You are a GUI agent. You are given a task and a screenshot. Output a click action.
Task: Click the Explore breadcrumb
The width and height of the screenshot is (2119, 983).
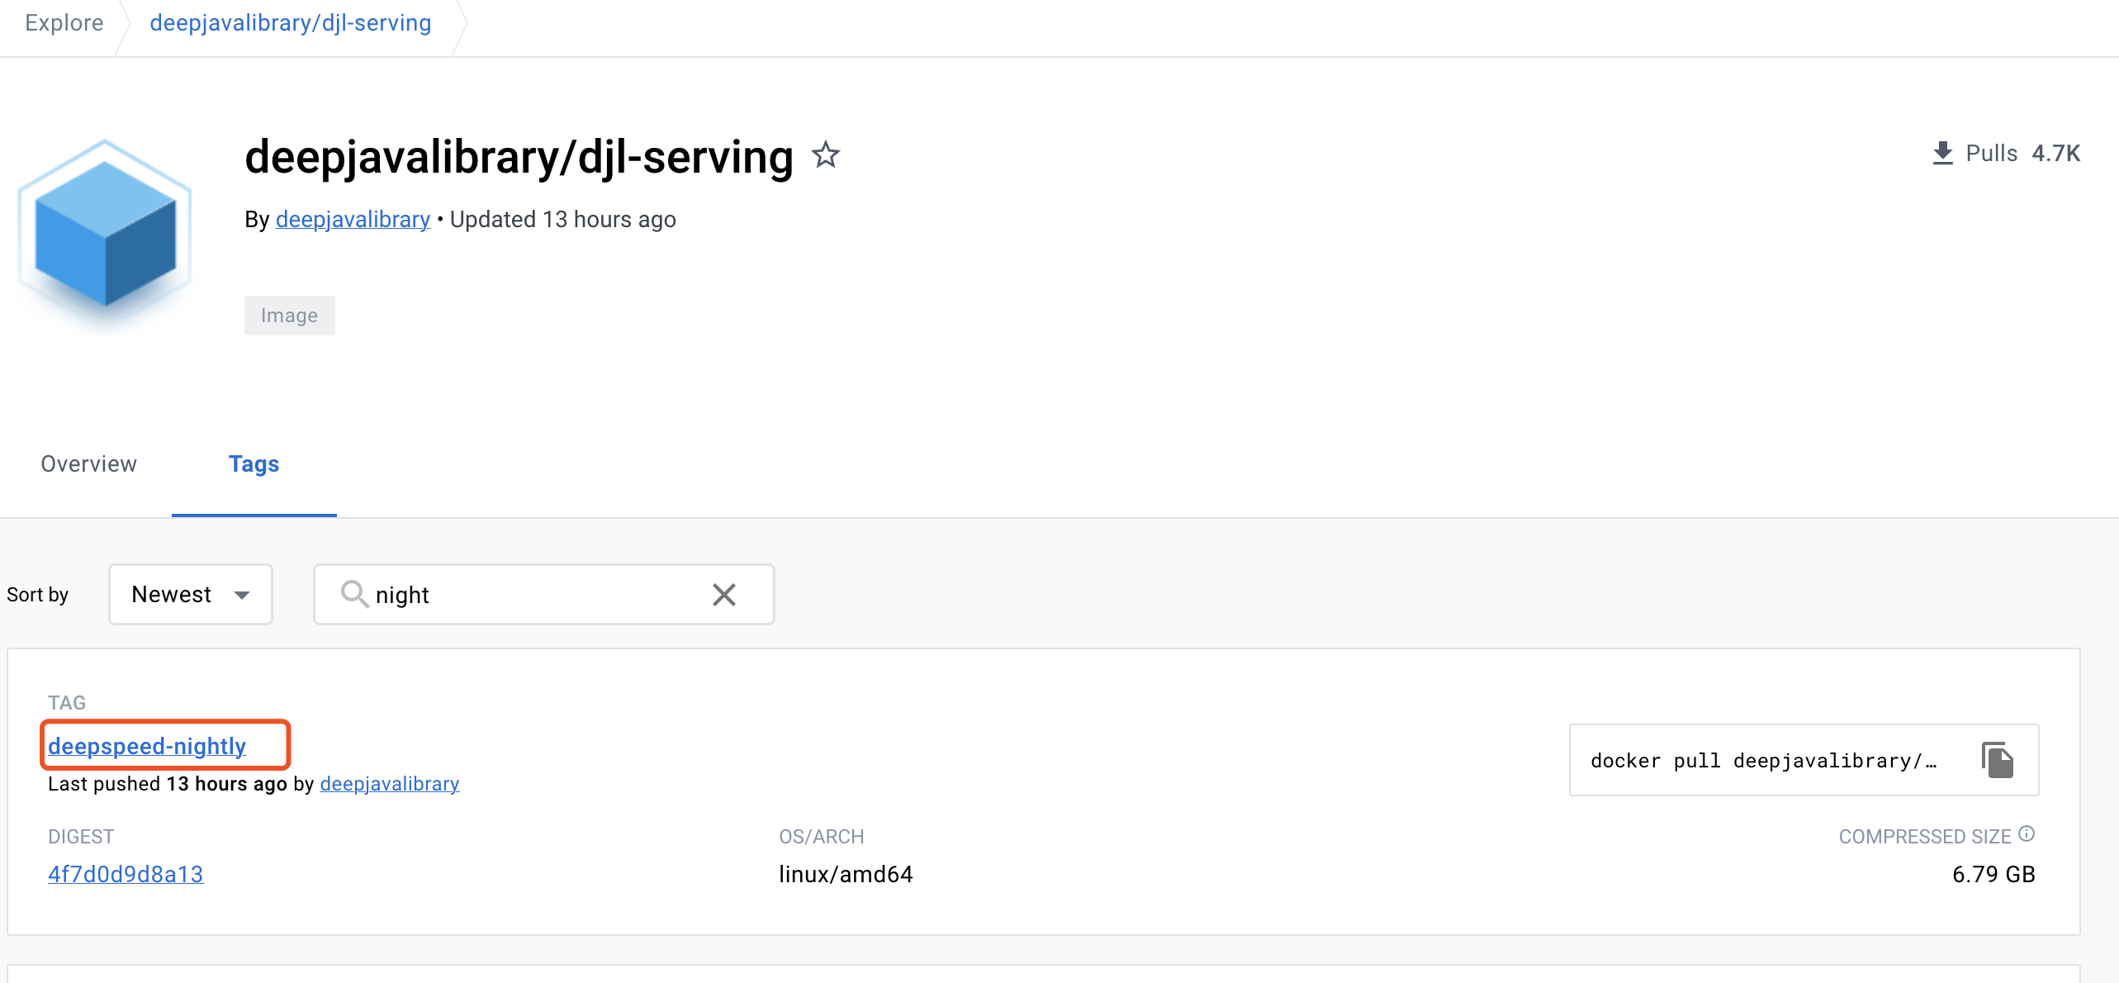click(64, 22)
